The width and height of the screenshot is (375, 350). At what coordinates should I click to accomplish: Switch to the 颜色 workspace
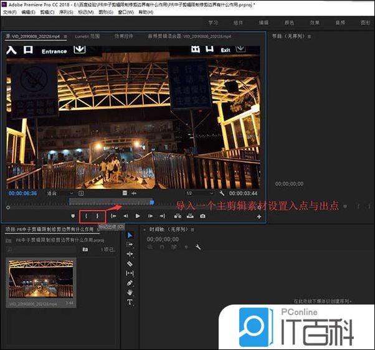pyautogui.click(x=289, y=22)
